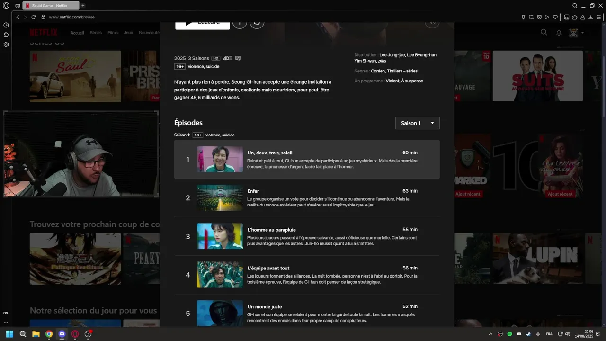Send page with the My Flow arrow icon
The image size is (606, 341).
(x=547, y=17)
